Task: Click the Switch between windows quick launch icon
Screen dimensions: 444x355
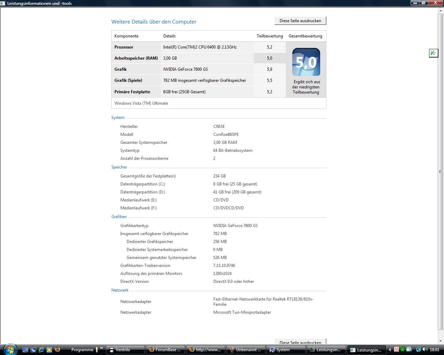Action: (33, 350)
